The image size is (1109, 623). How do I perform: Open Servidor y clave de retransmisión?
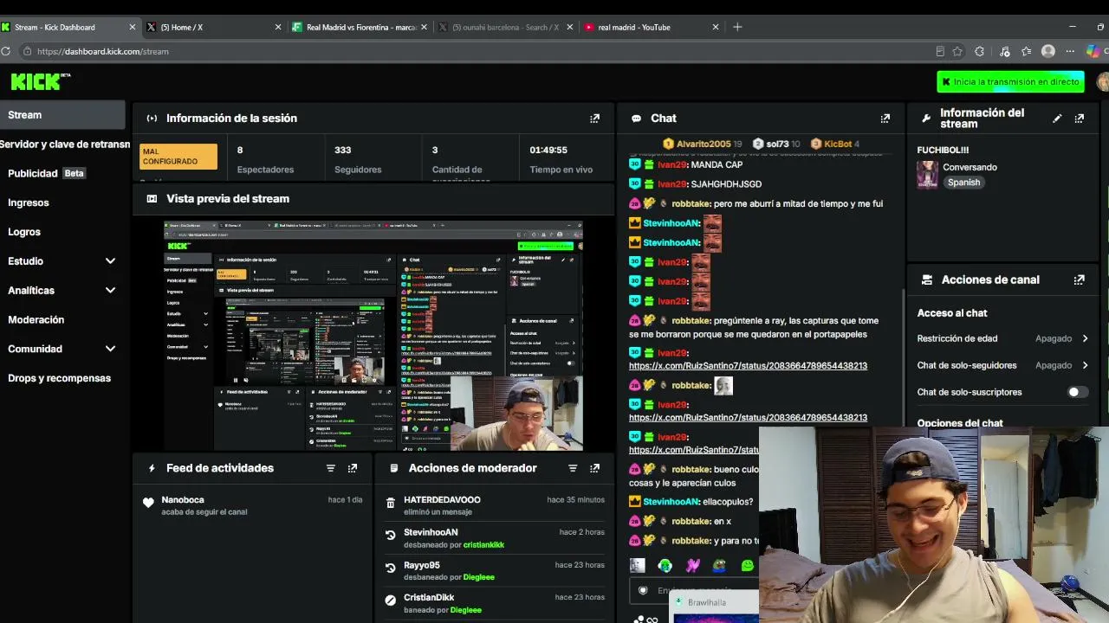pyautogui.click(x=65, y=145)
